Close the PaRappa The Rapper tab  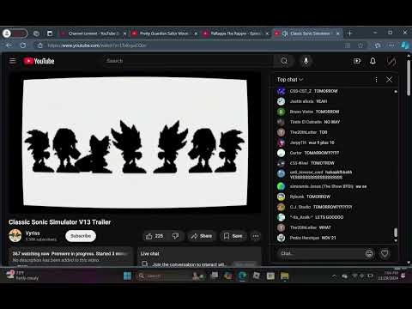(x=267, y=33)
